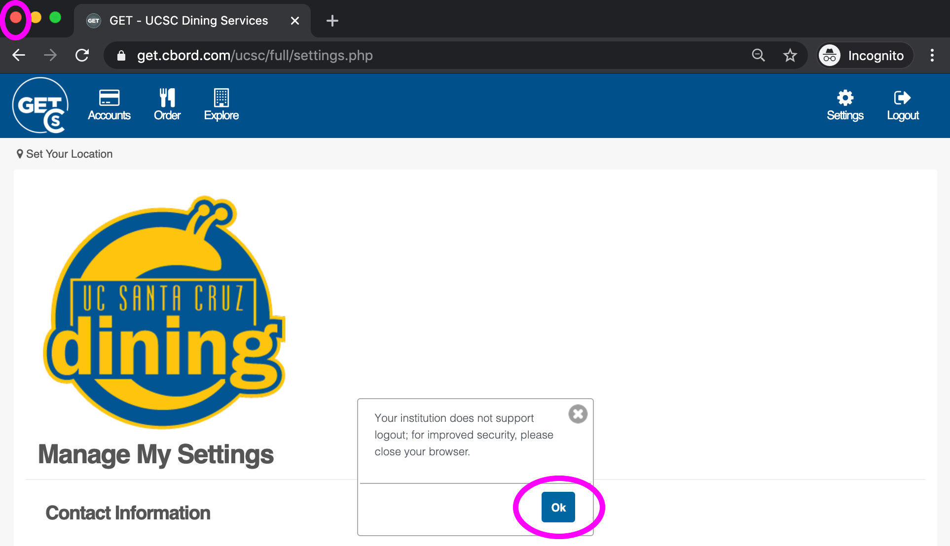
Task: Click the logout not supported message text
Action: (x=464, y=435)
